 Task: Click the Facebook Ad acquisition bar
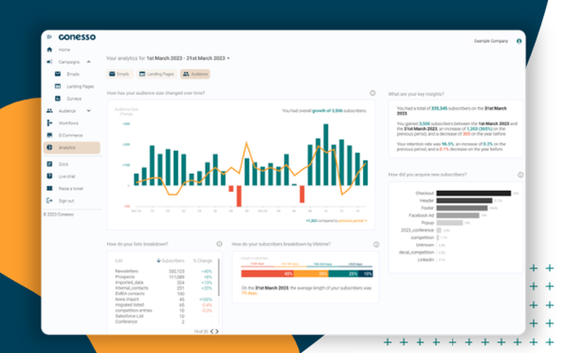coord(458,216)
